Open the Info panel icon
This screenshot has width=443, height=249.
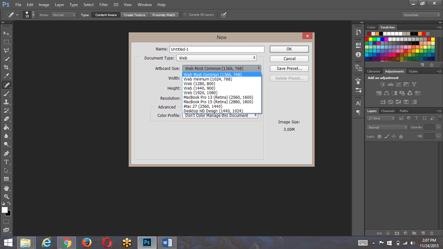pos(359,54)
